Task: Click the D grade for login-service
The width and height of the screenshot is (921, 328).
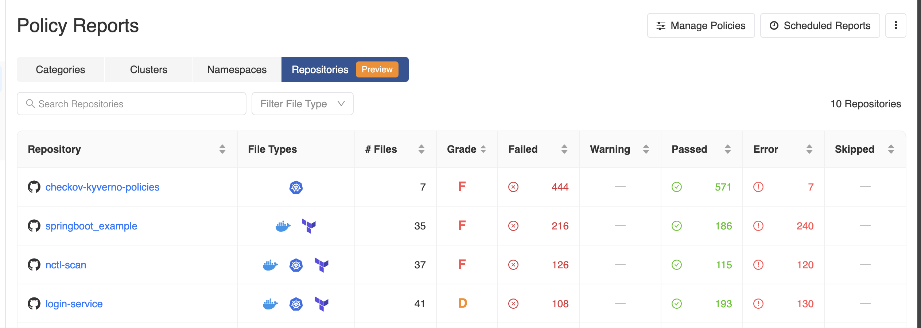Action: click(x=463, y=303)
